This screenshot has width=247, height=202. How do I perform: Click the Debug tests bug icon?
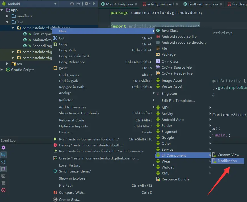click(x=55, y=145)
